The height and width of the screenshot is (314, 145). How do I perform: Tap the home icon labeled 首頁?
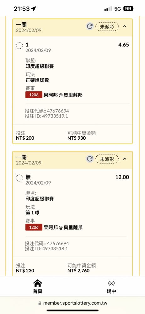pyautogui.click(x=37, y=283)
